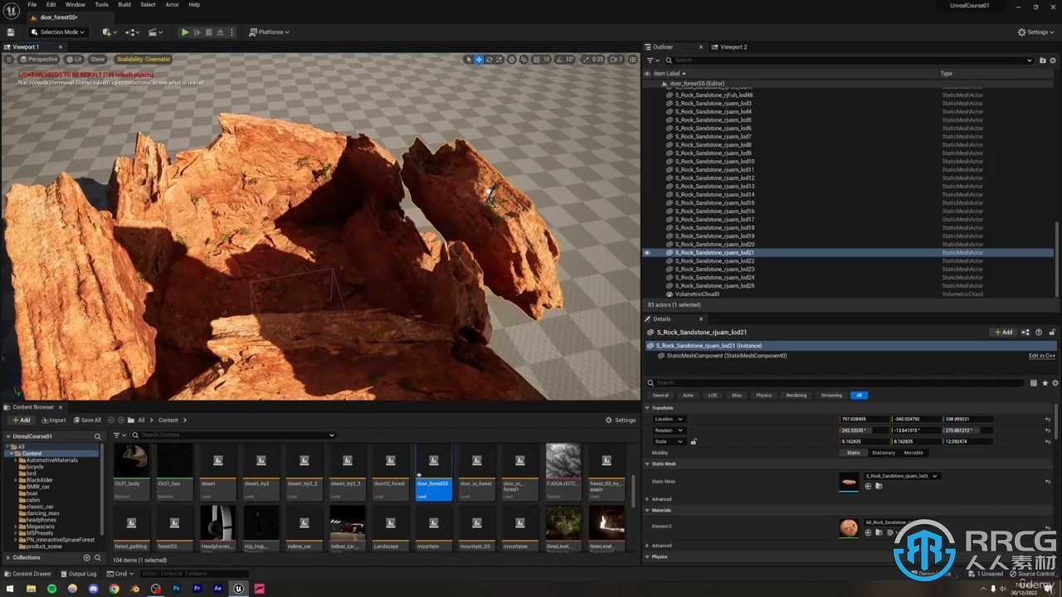
Task: Open the Output Log tab
Action: click(78, 574)
